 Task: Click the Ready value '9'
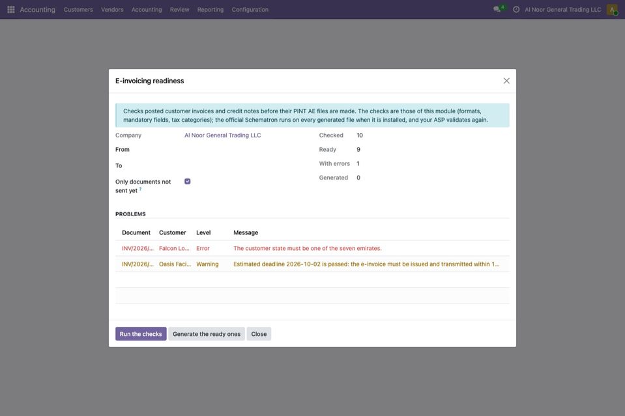358,150
